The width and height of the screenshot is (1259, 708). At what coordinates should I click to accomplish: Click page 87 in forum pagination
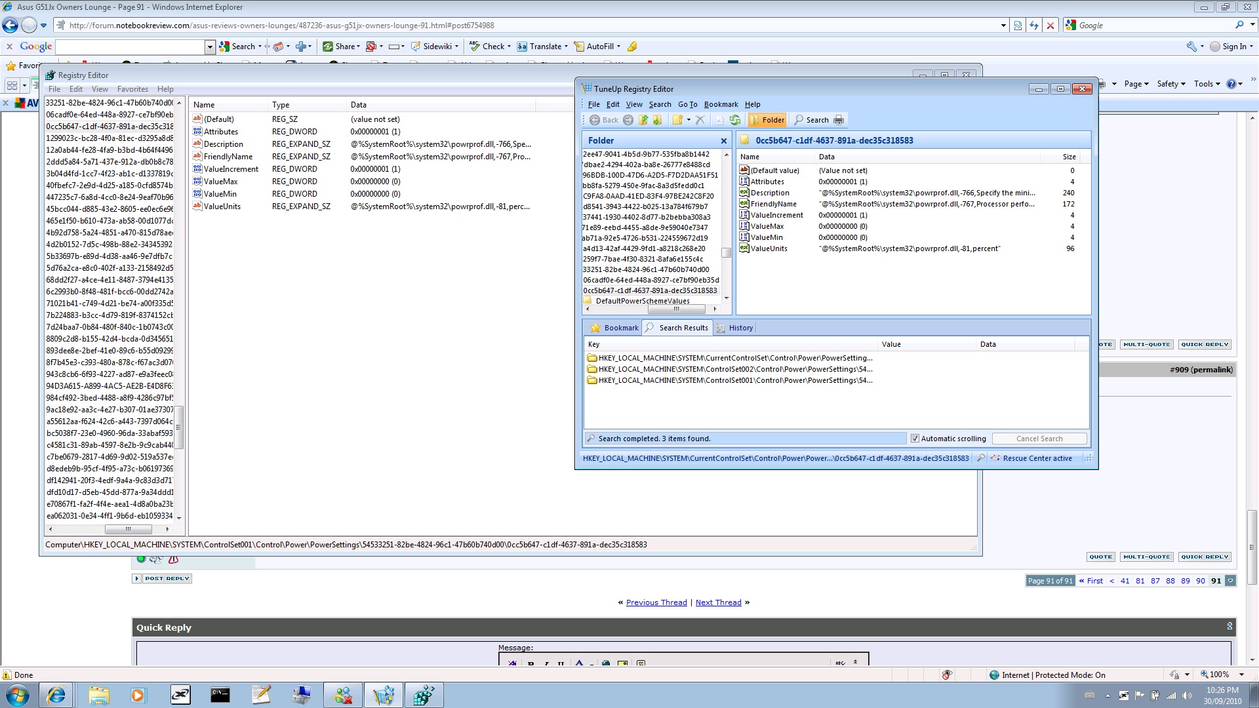point(1155,581)
